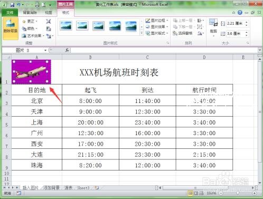Select the cell containing 20:00:00
Screen dimensions: 263x199
(x=90, y=122)
